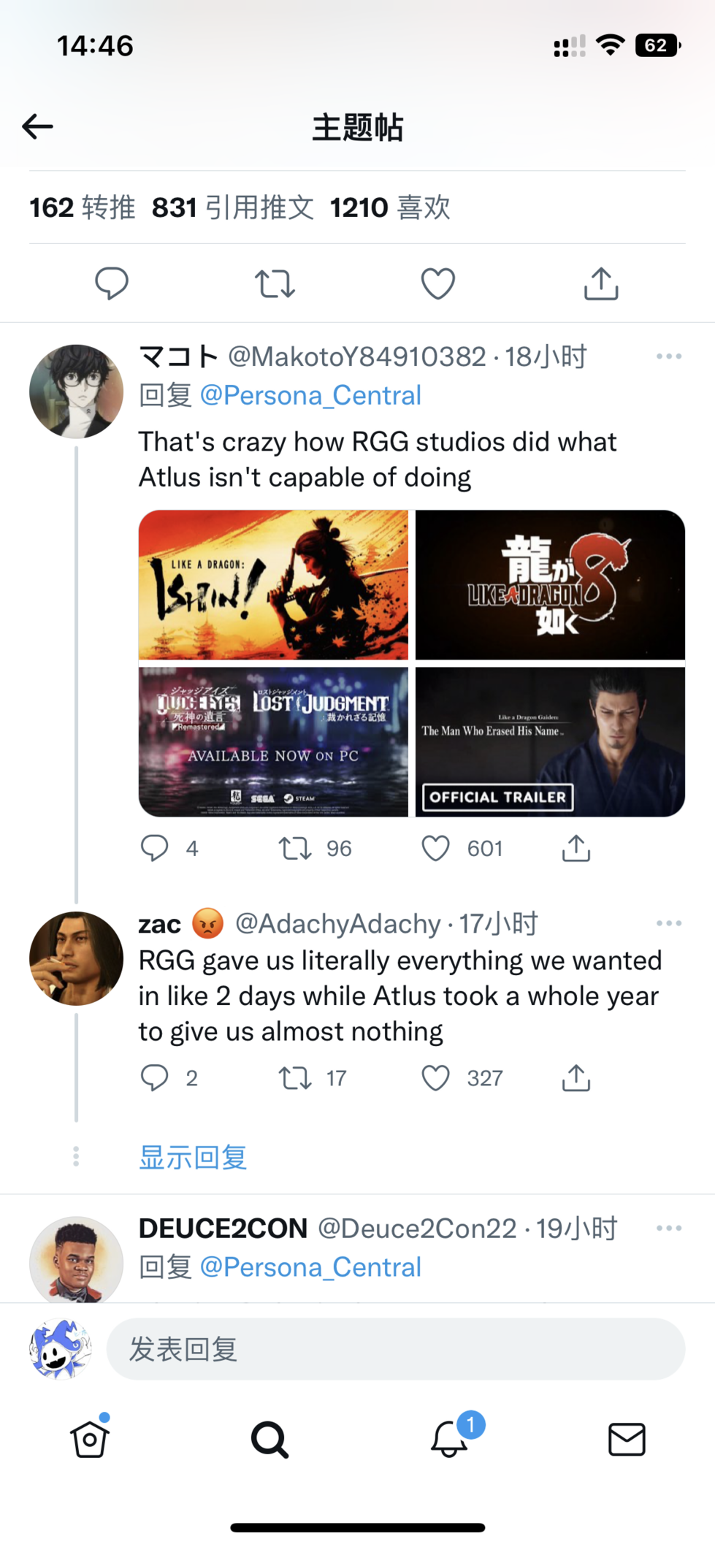Share the main tweet

601,283
